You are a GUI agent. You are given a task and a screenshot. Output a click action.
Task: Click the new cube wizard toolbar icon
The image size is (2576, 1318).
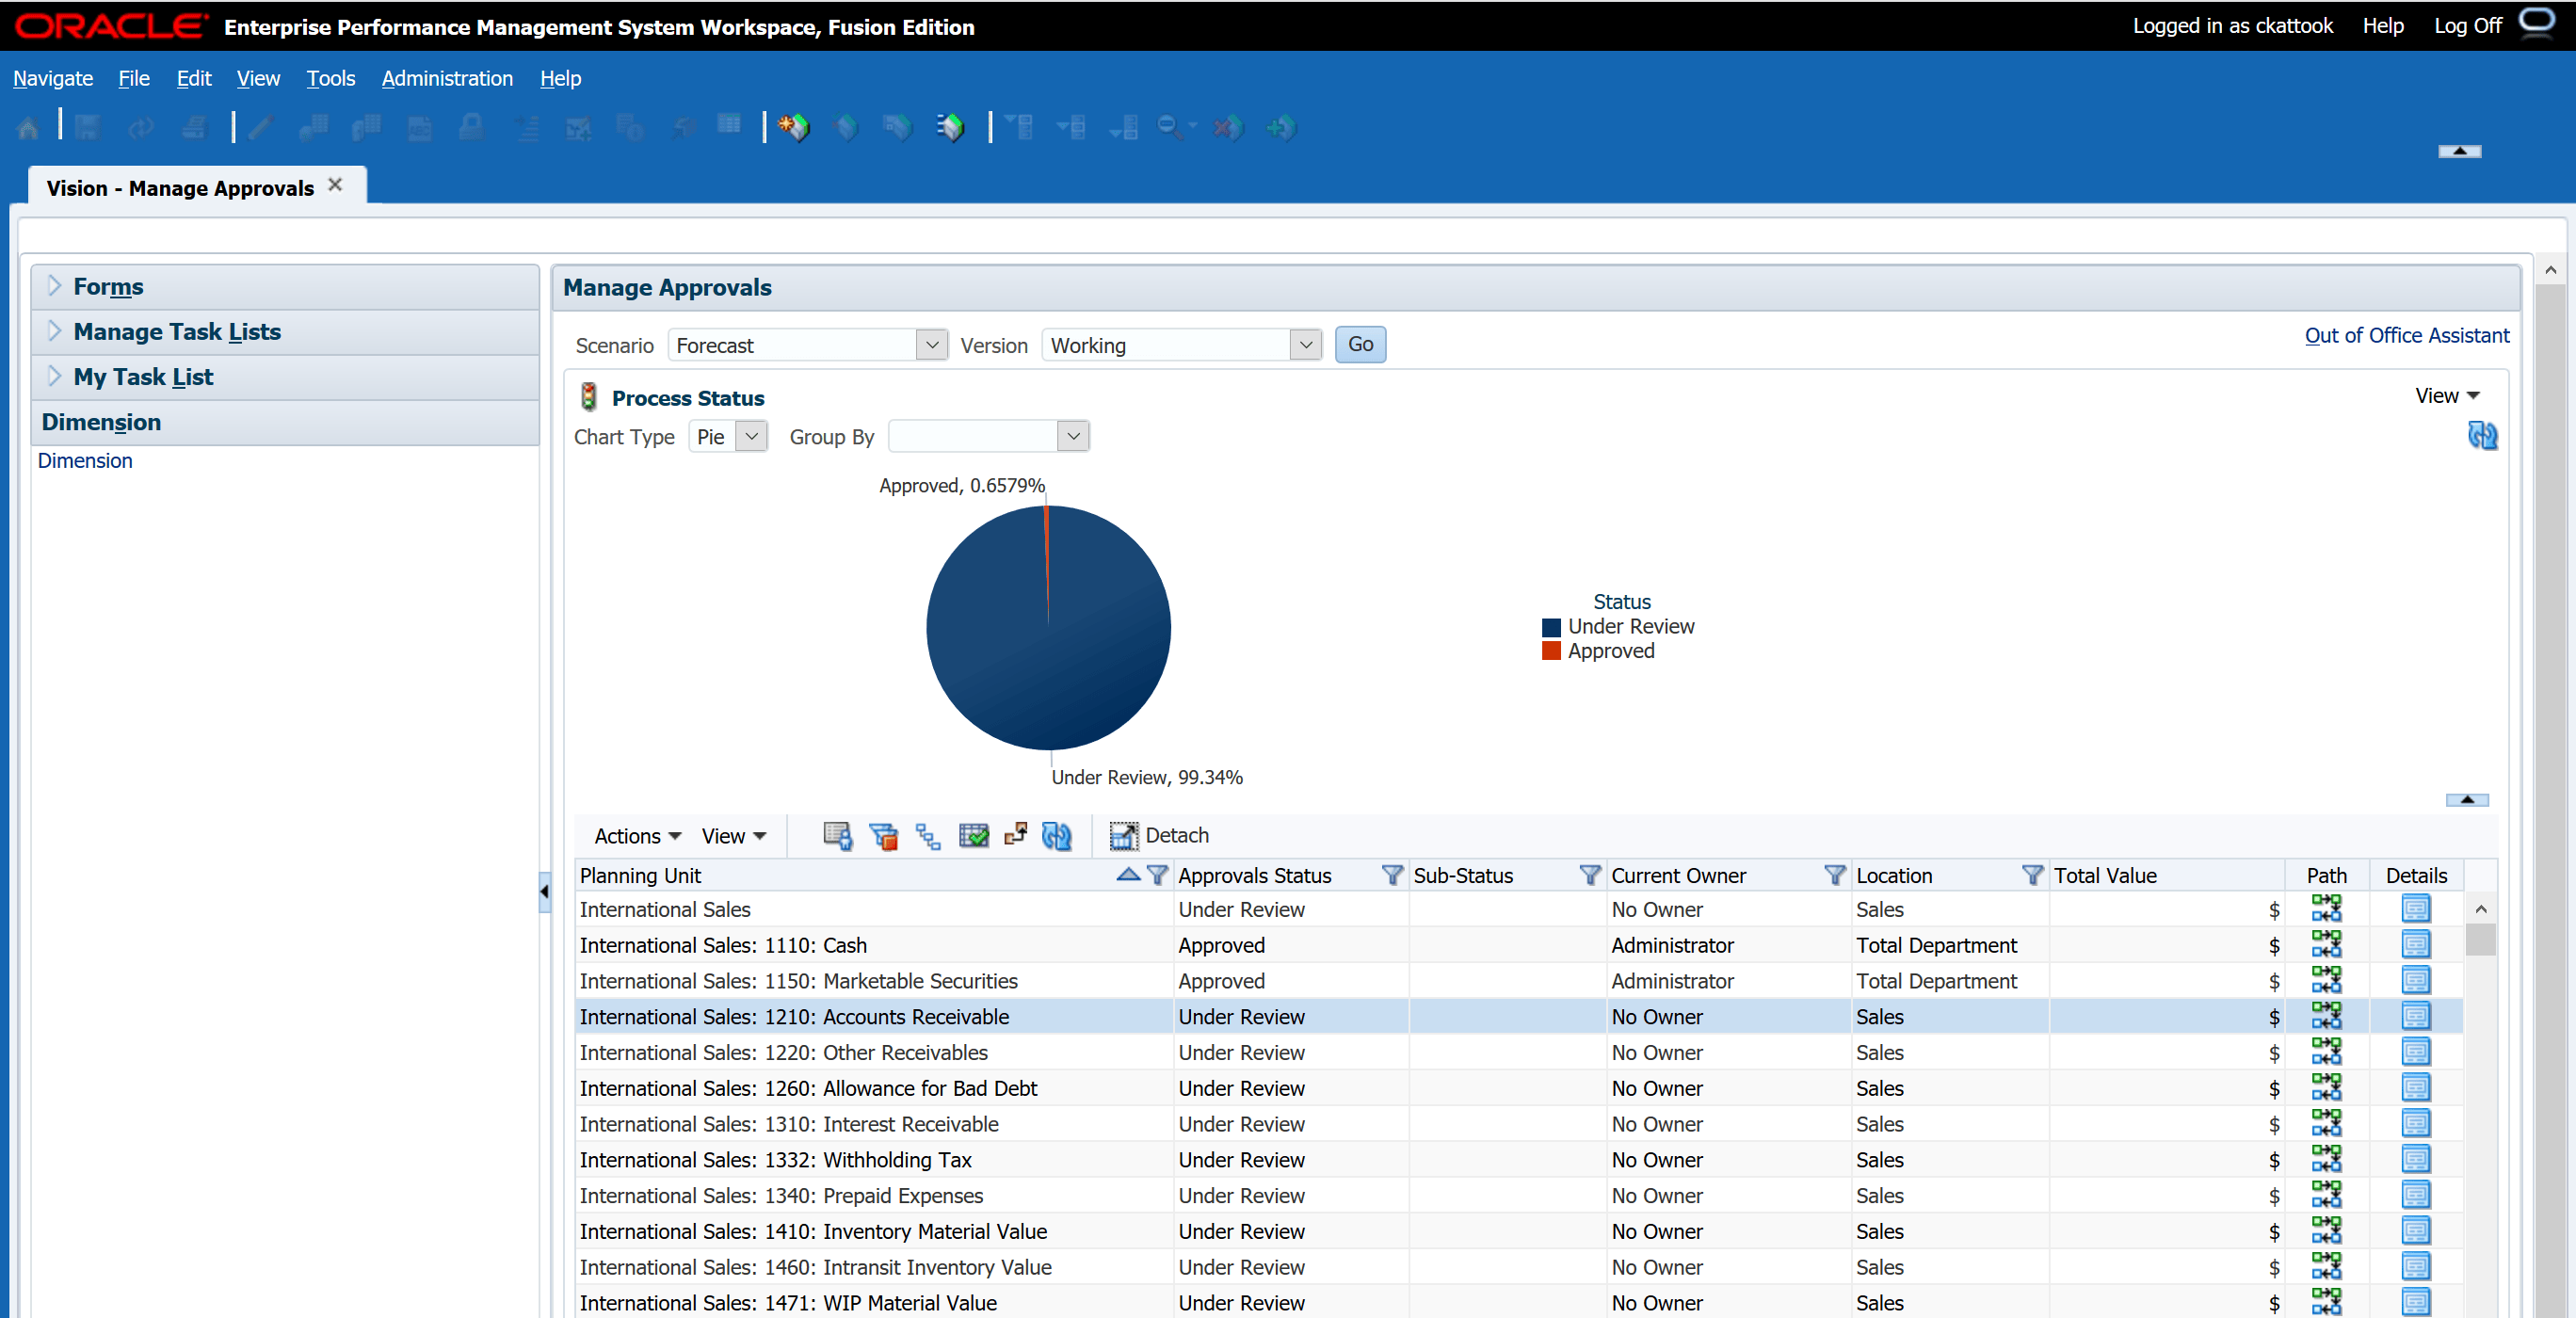pos(793,127)
